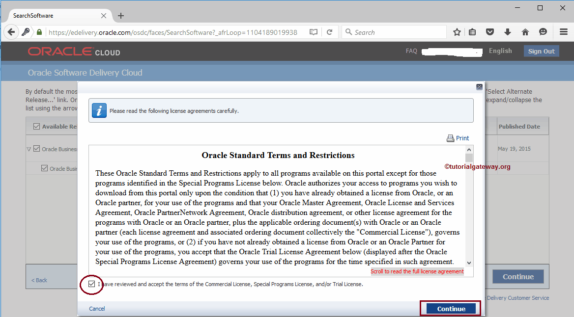Screen dimensions: 574x317
Task: Maximize the browser window
Action: (540, 8)
